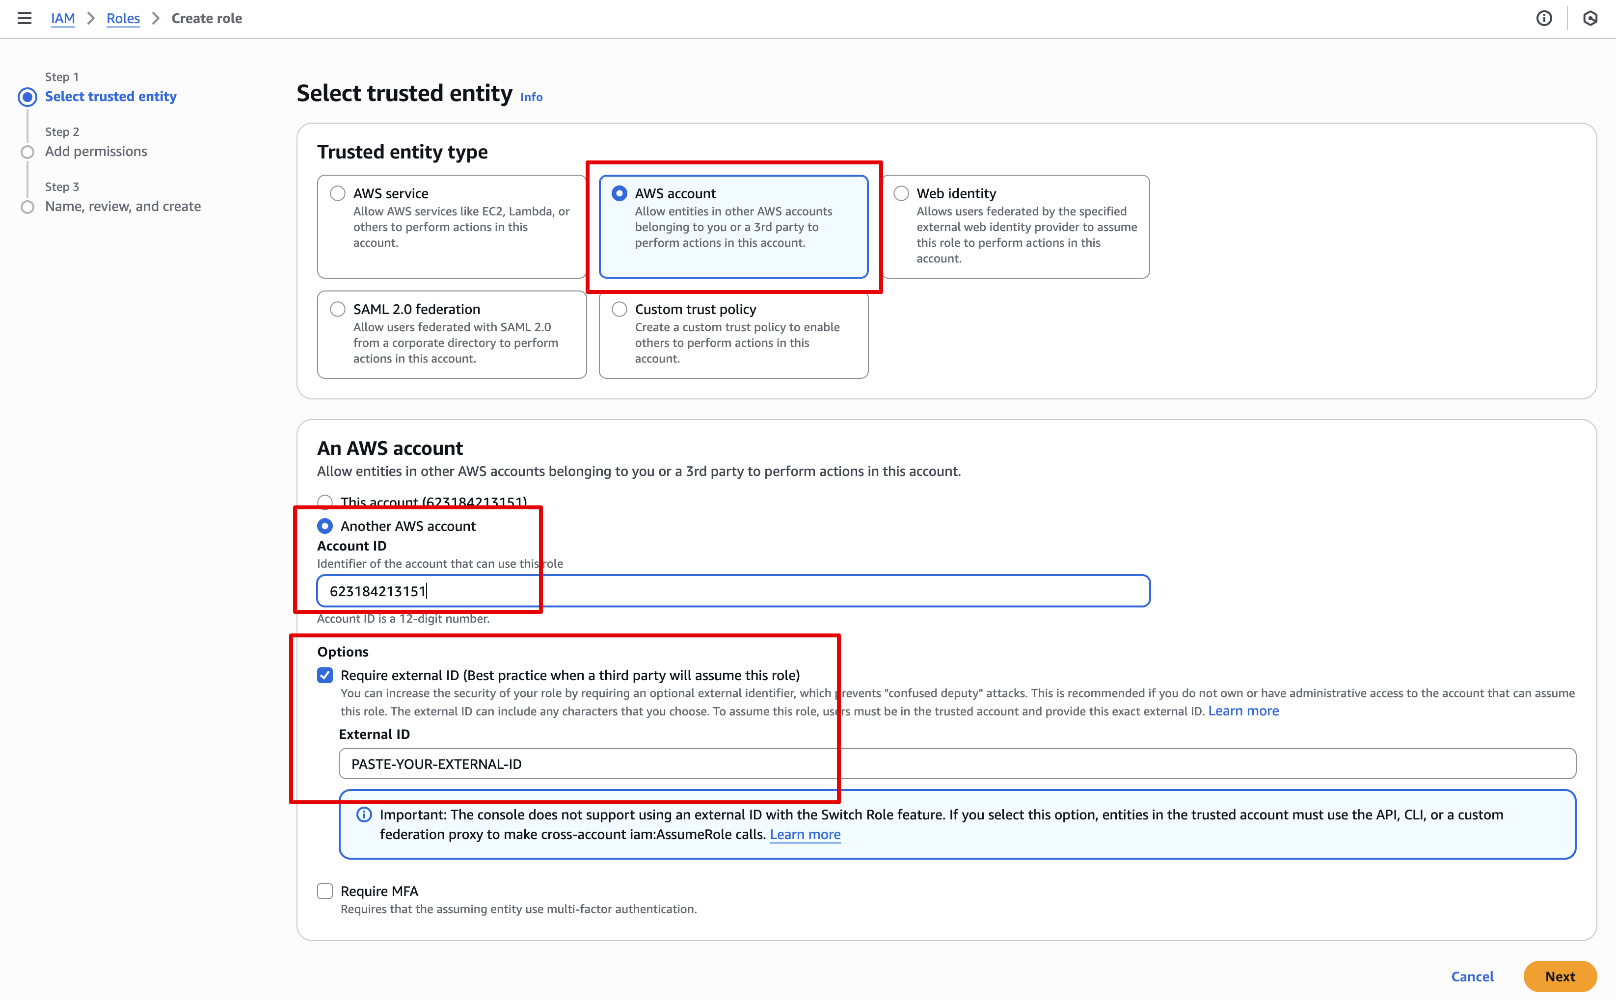The height and width of the screenshot is (1000, 1616).
Task: Open the Info link beside the heading
Action: [x=531, y=97]
